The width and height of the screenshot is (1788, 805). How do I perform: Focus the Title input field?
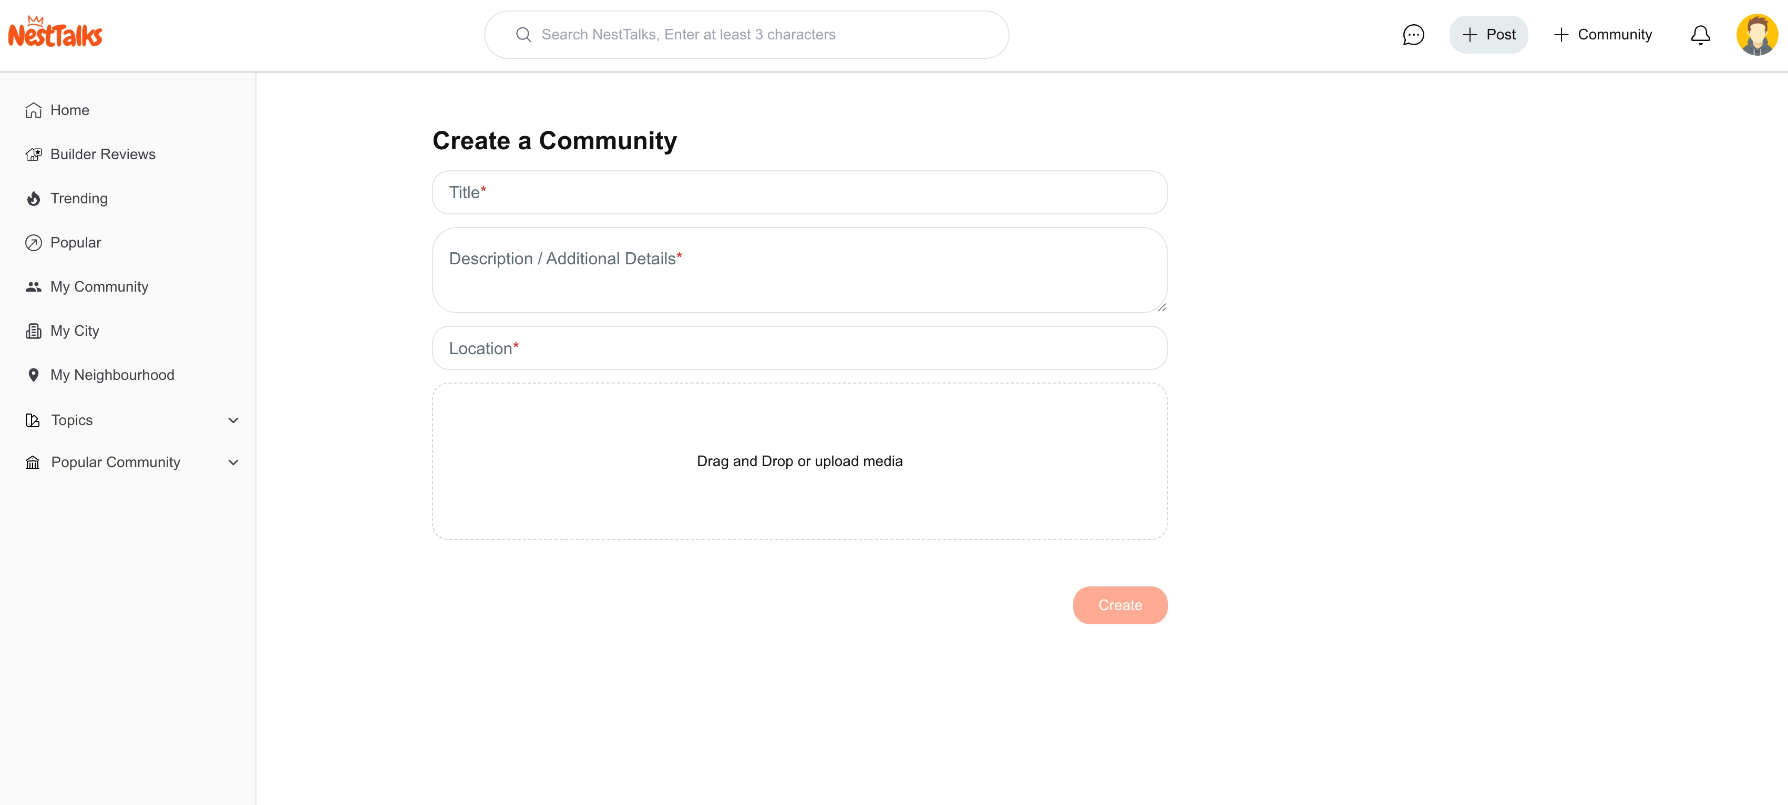pos(799,192)
